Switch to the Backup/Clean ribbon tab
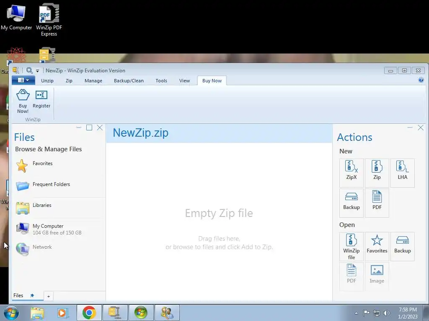This screenshot has width=429, height=321. (129, 81)
